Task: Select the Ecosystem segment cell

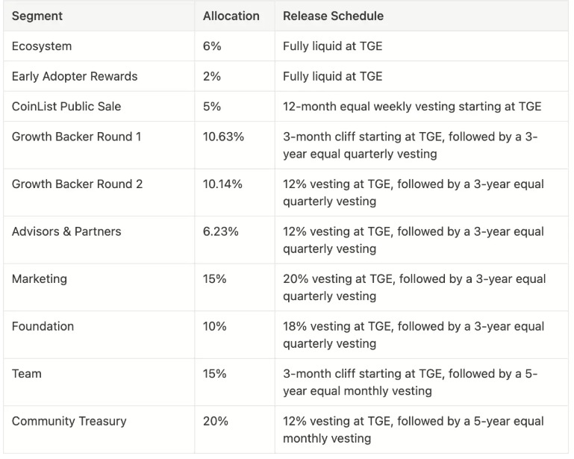Action: click(x=42, y=46)
